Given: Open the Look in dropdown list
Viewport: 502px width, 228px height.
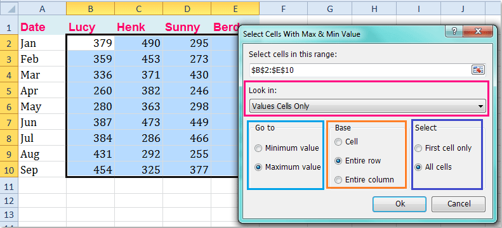Looking at the screenshot, I should coord(367,106).
